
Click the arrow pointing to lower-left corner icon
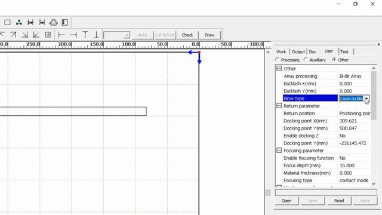pyautogui.click(x=36, y=35)
